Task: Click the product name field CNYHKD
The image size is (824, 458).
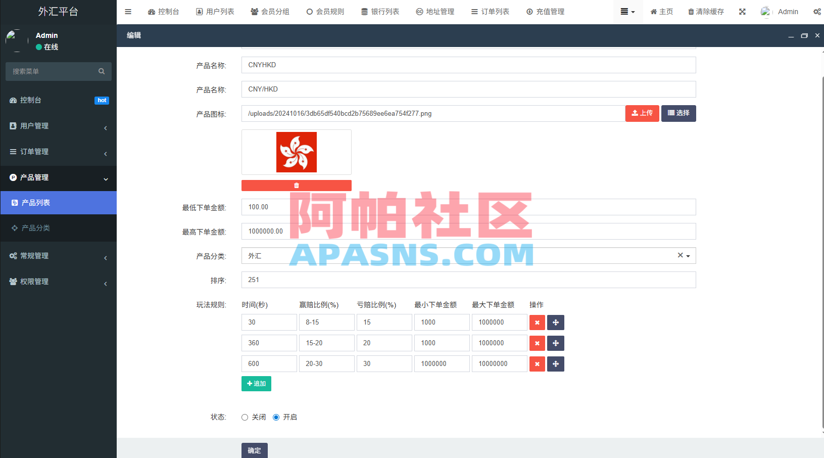Action: (x=468, y=65)
